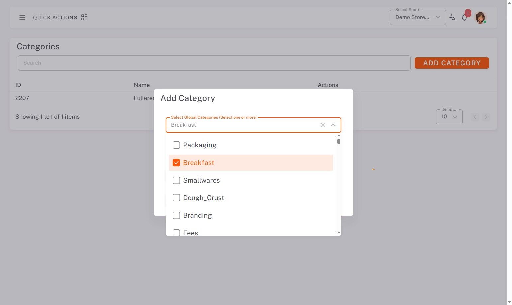
Task: Uncheck the Breakfast checkbox
Action: (x=176, y=163)
